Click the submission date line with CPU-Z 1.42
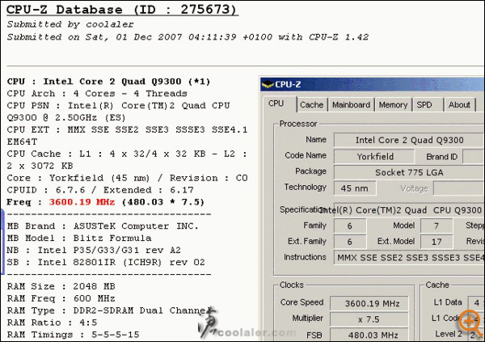The width and height of the screenshot is (485, 342). coord(188,37)
